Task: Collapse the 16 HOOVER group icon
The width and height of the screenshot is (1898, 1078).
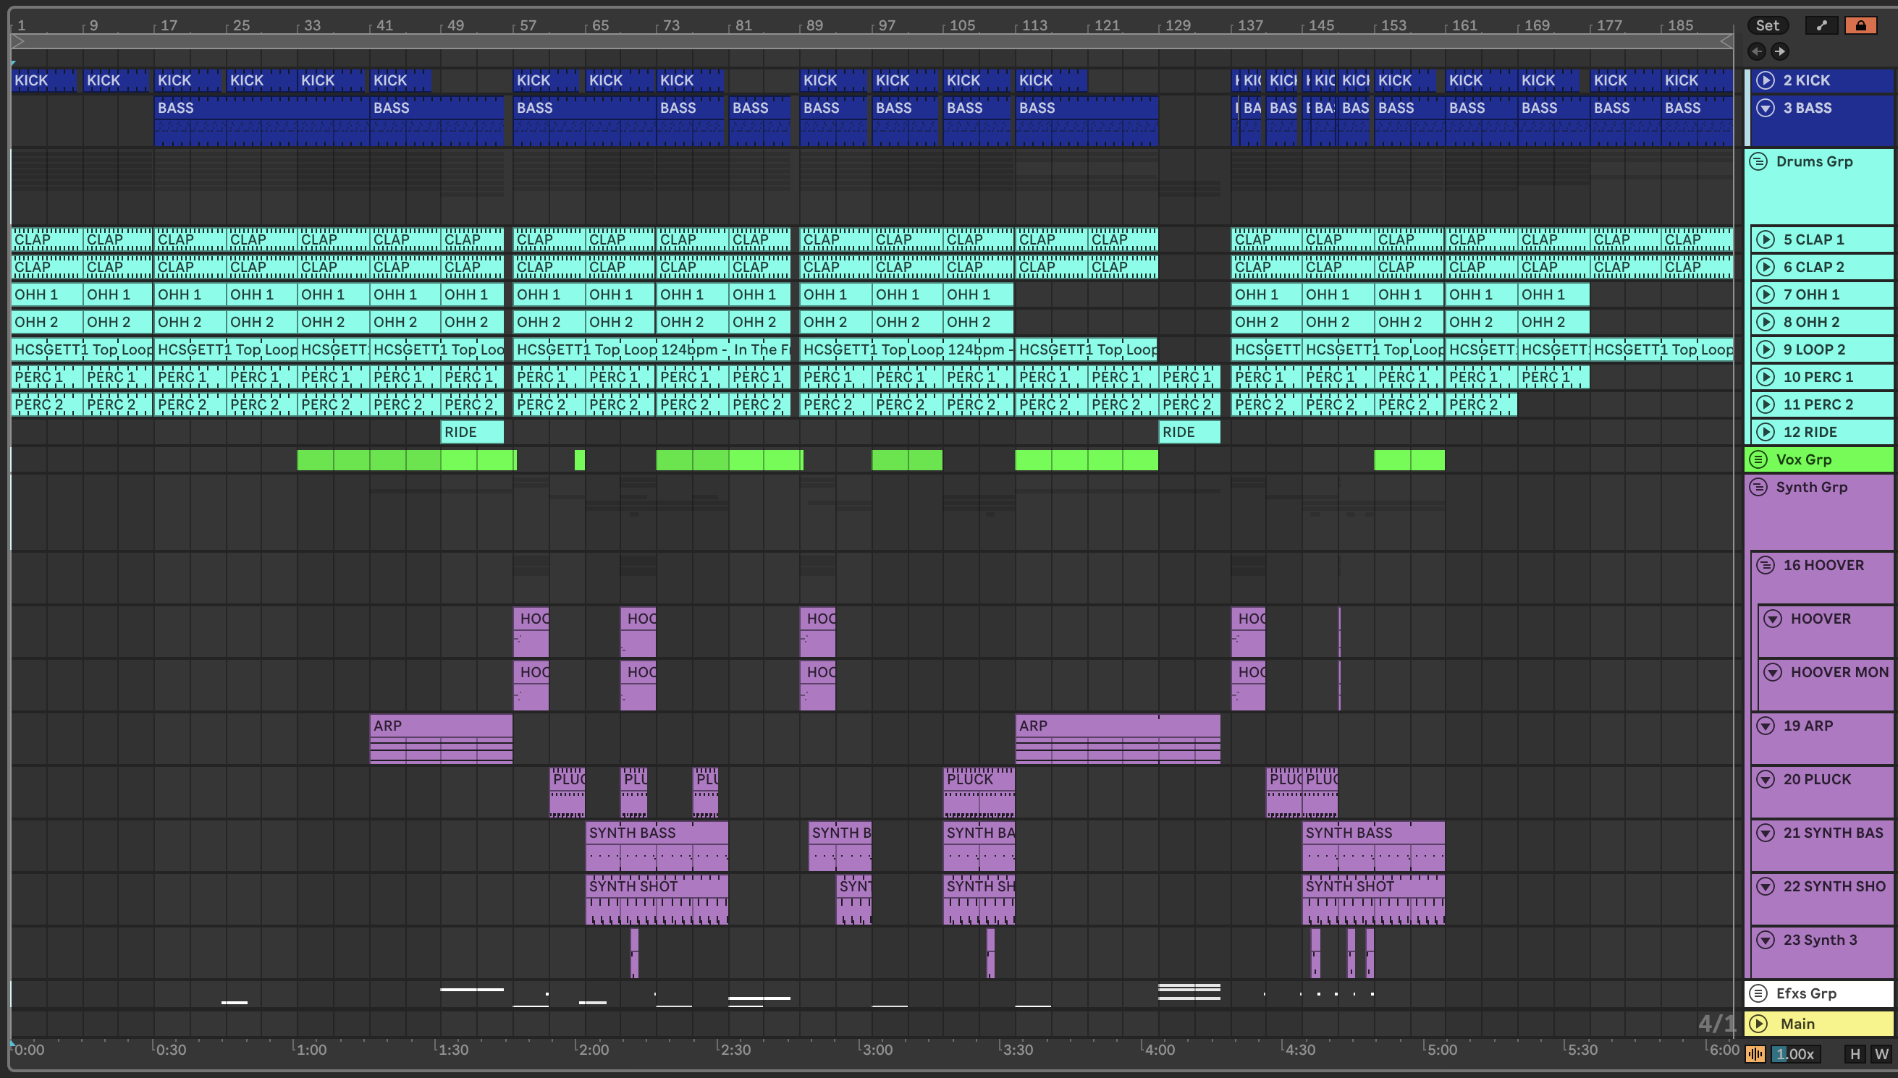Action: [1766, 566]
